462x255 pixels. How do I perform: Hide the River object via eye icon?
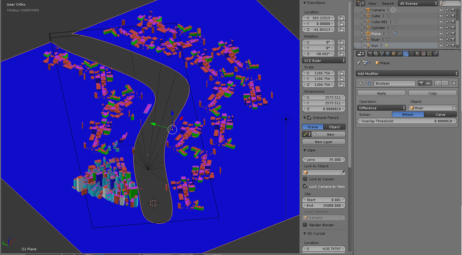441,39
